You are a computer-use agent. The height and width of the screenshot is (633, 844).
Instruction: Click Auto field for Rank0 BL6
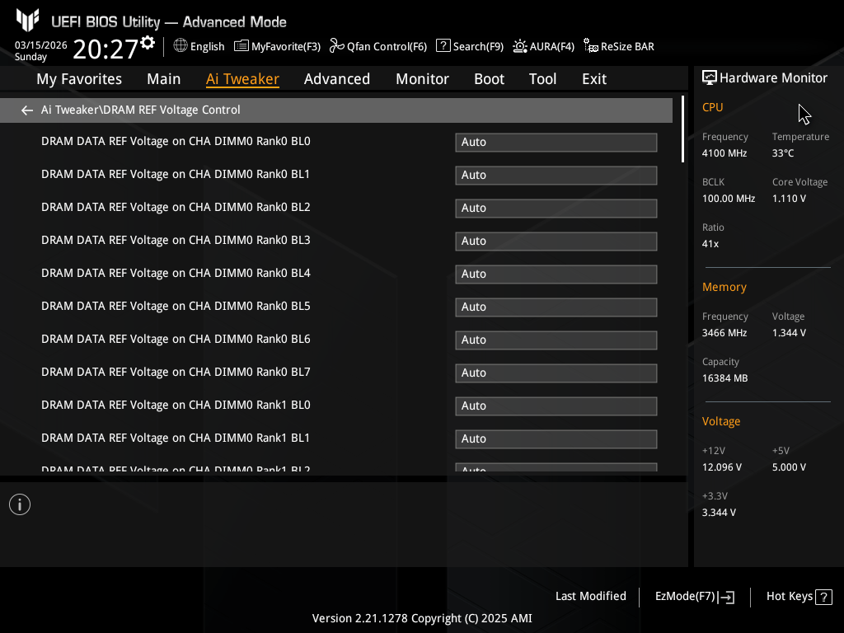tap(556, 340)
